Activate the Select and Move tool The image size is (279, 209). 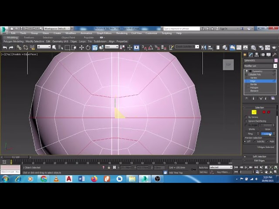coord(82,47)
